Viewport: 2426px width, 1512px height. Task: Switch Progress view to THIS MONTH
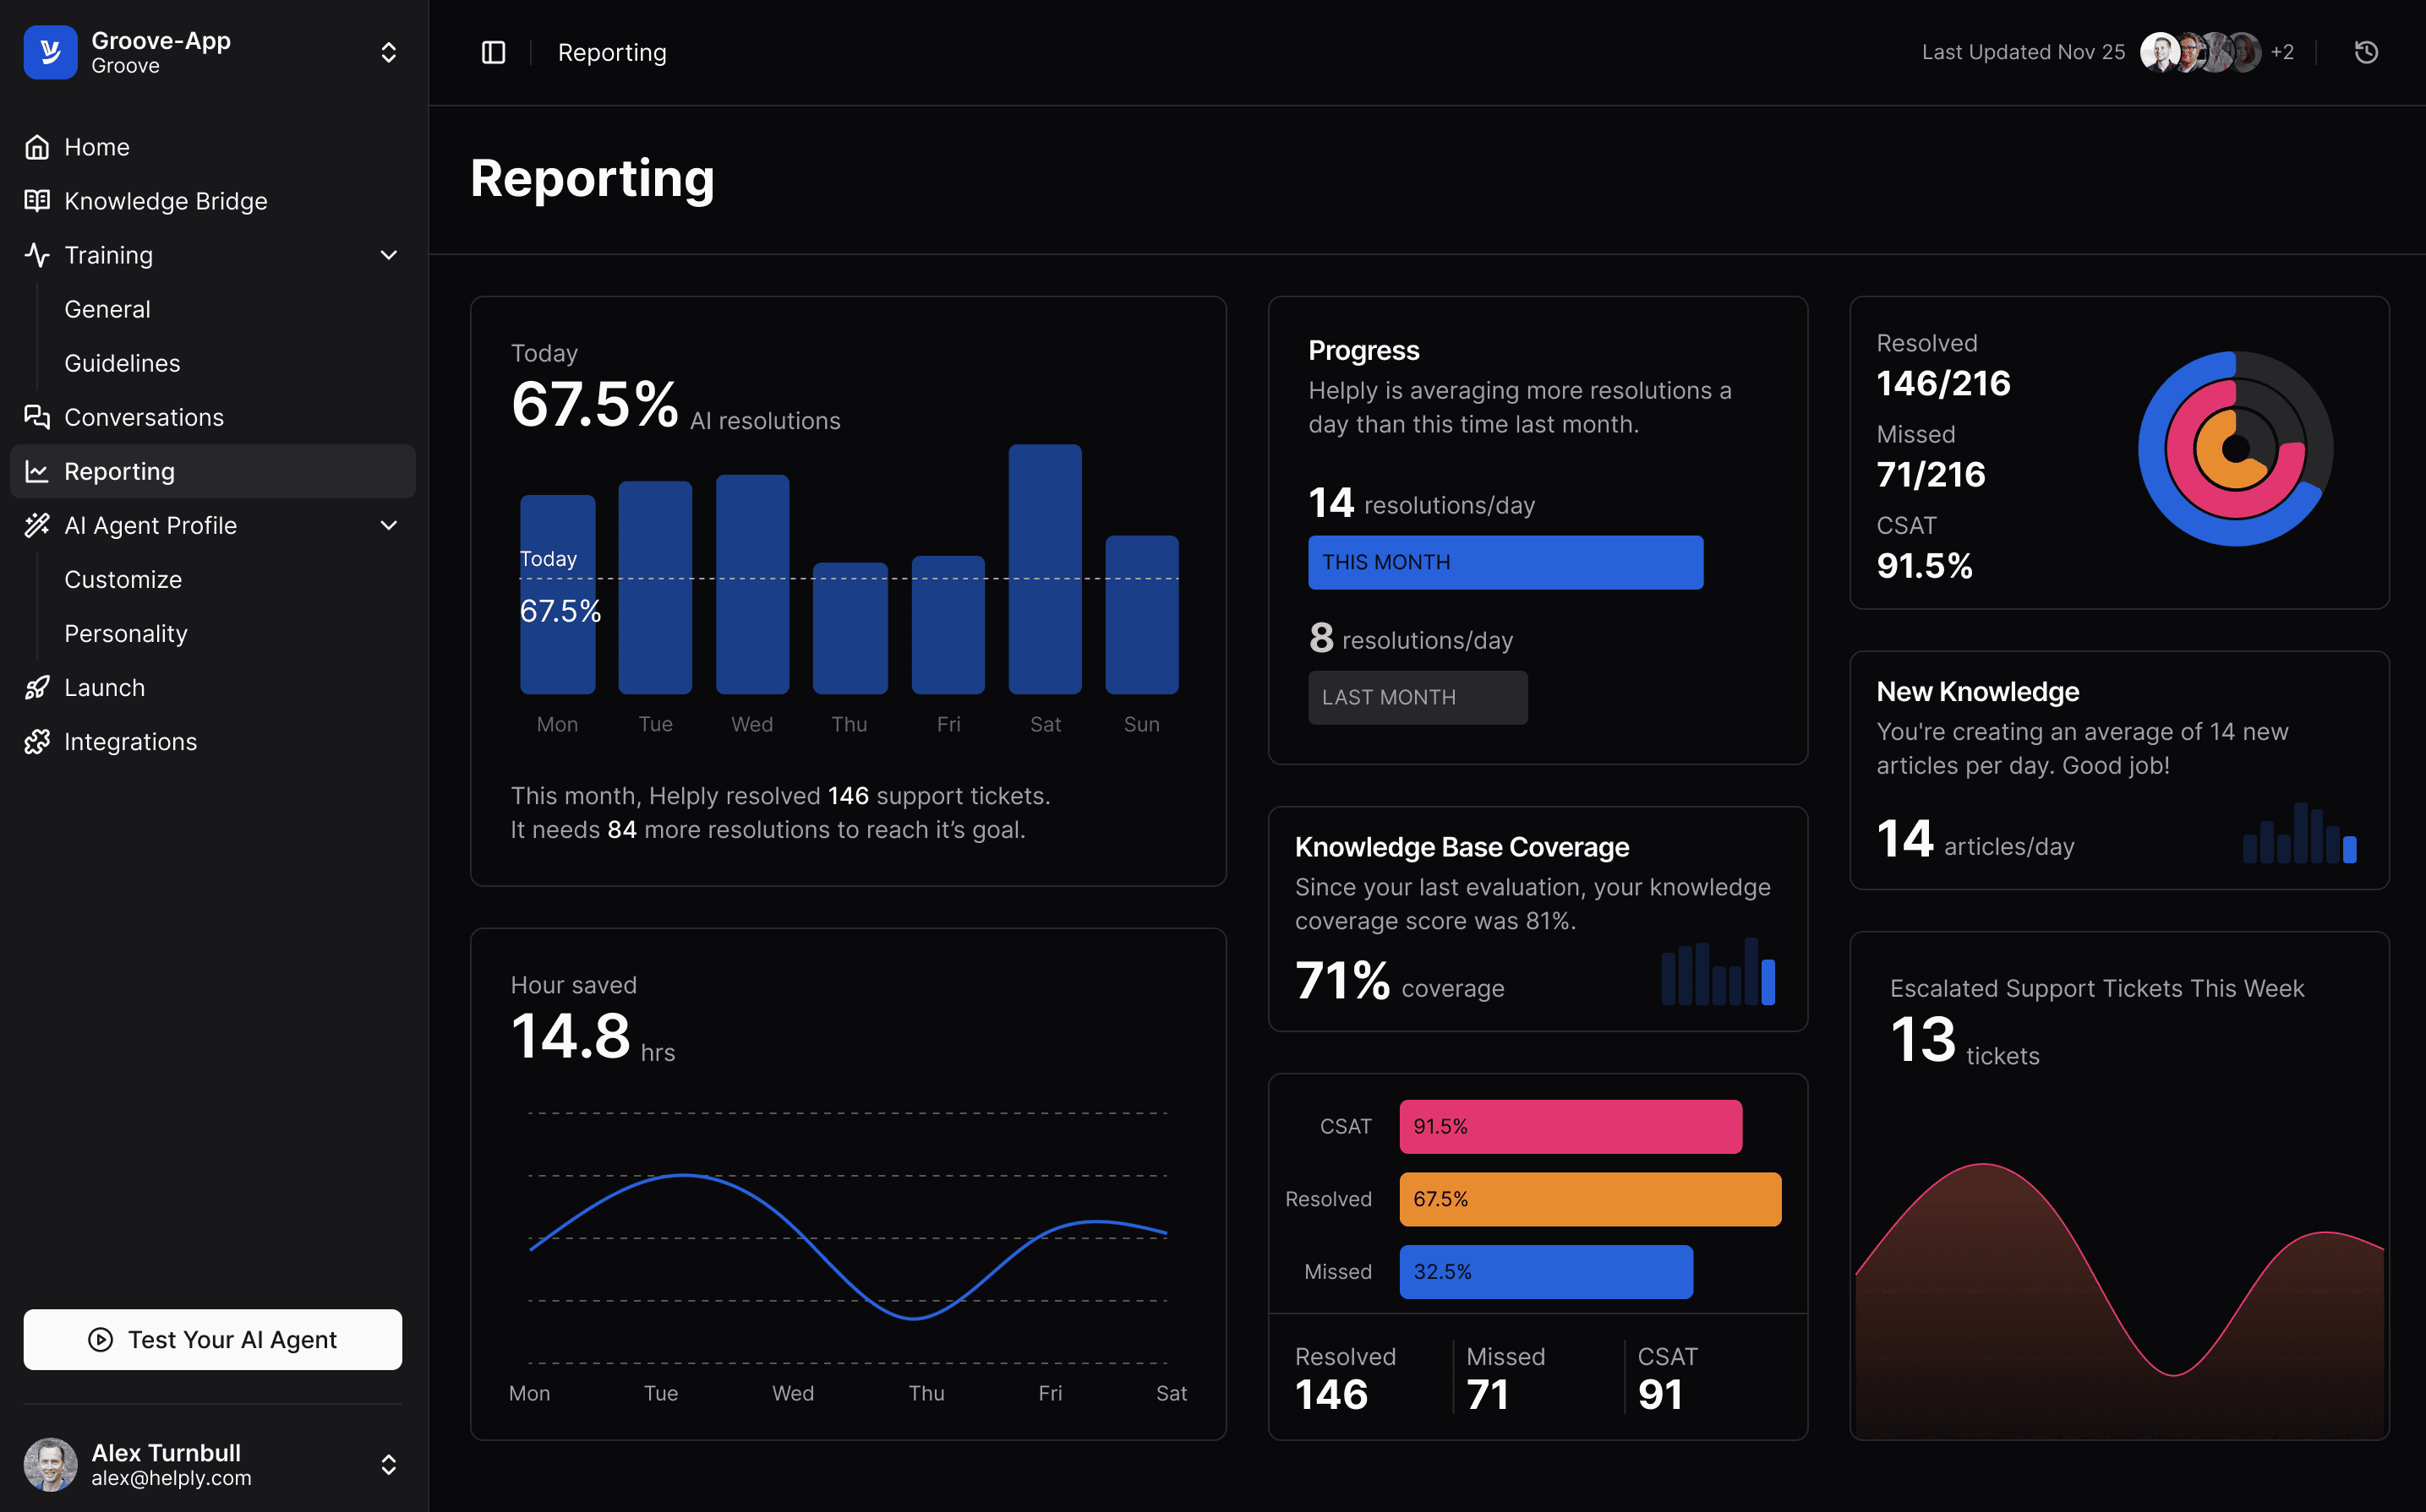coord(1505,562)
